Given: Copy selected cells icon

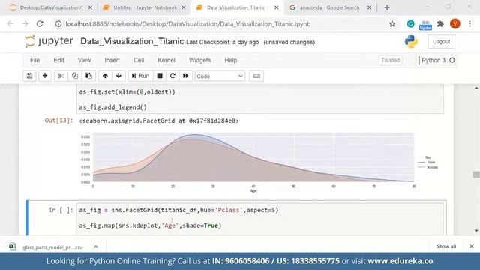Looking at the screenshot, I should coord(75,76).
